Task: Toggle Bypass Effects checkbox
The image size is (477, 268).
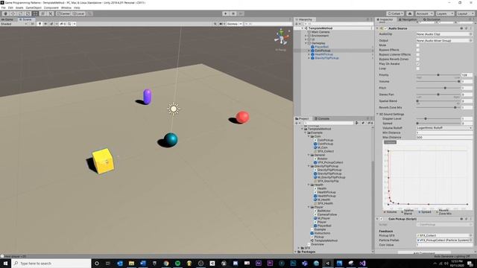Action: (417, 50)
